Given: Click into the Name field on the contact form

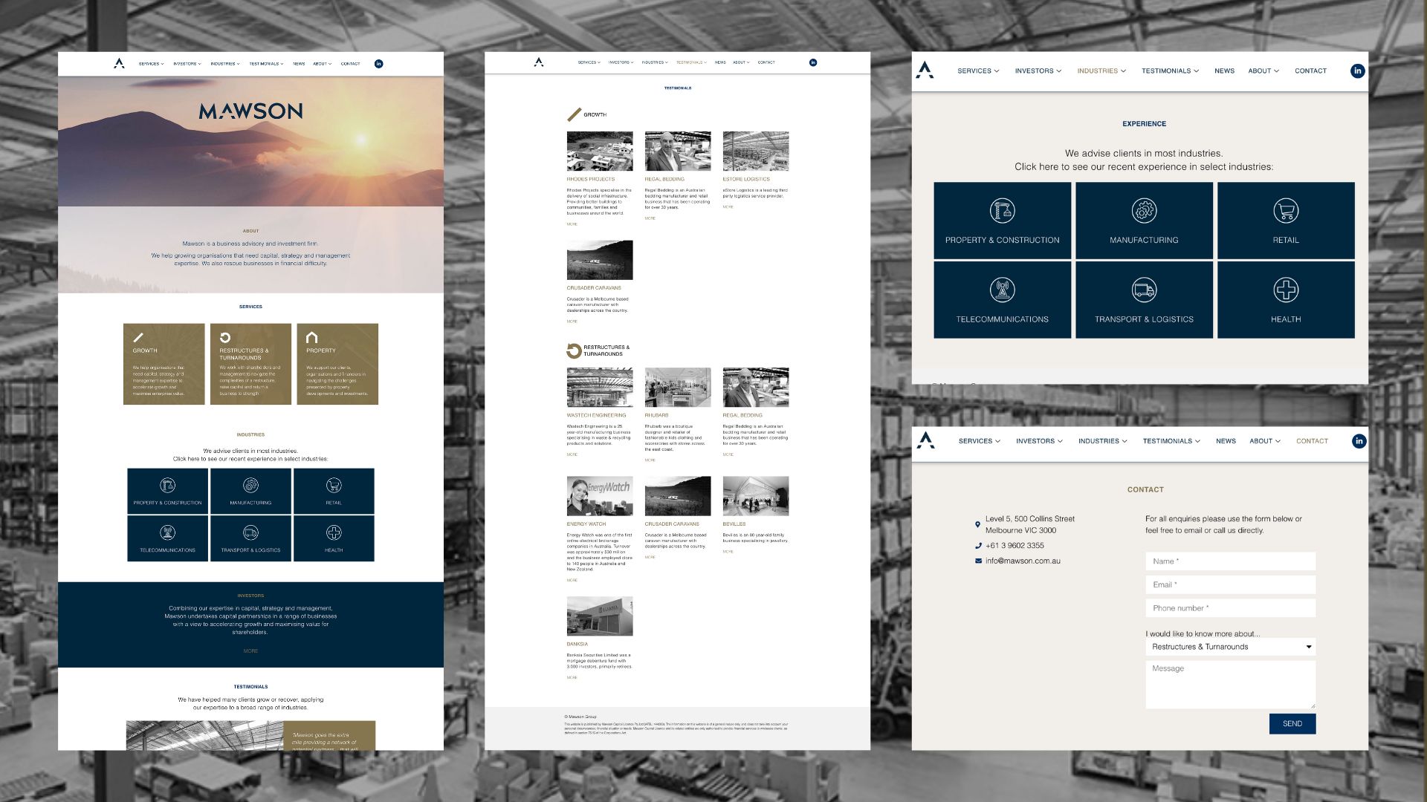Looking at the screenshot, I should 1230,561.
